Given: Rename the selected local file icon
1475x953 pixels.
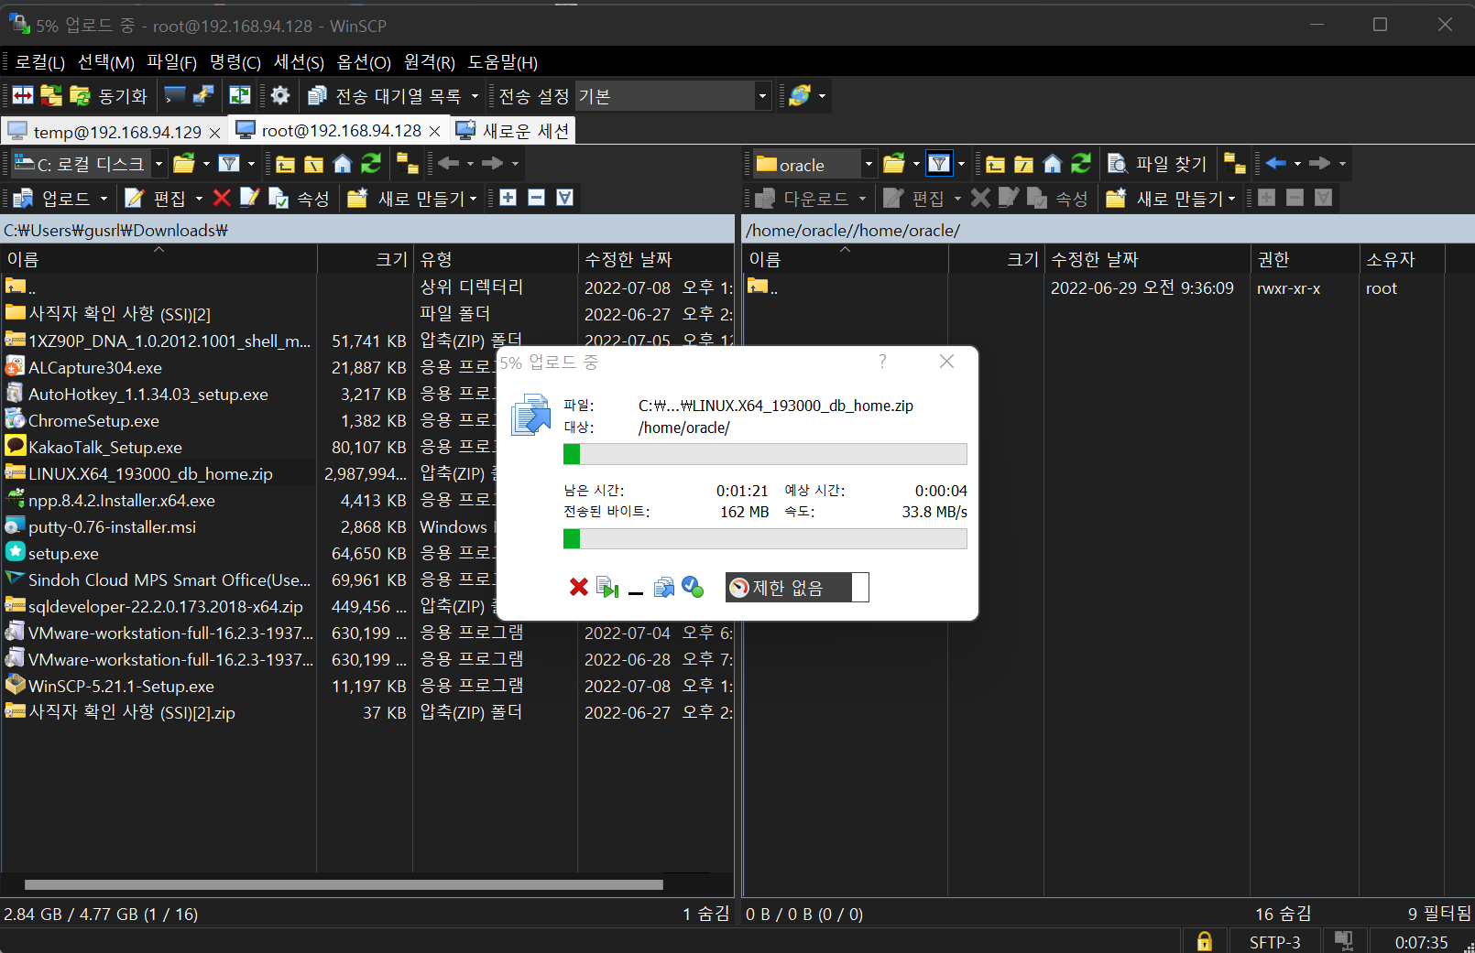Looking at the screenshot, I should (250, 198).
